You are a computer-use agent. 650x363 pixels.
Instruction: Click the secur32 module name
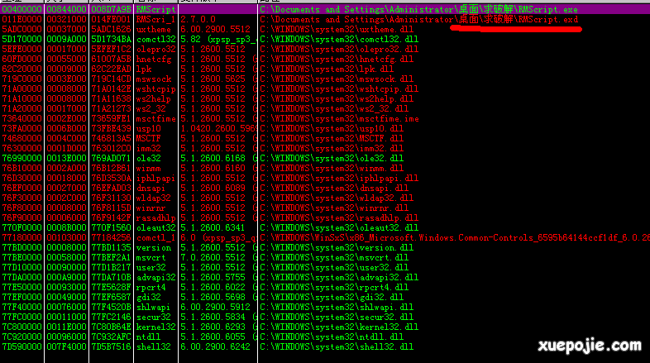153,318
